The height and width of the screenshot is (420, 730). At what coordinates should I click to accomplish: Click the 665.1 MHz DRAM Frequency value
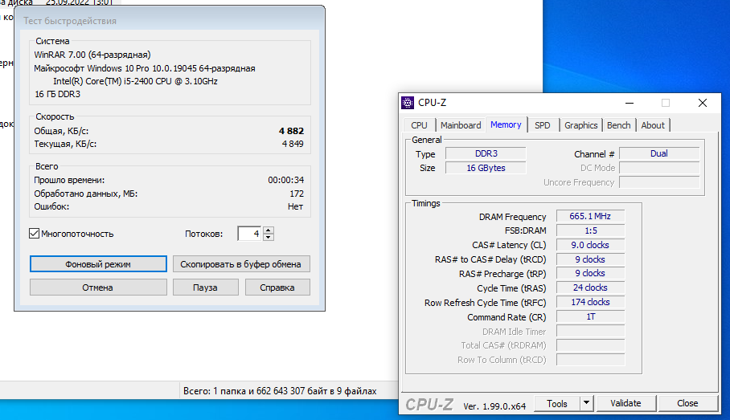pos(590,216)
